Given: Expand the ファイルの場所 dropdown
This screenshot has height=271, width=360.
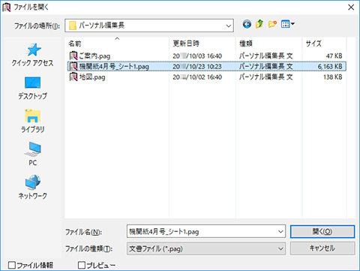Looking at the screenshot, I should (x=228, y=26).
